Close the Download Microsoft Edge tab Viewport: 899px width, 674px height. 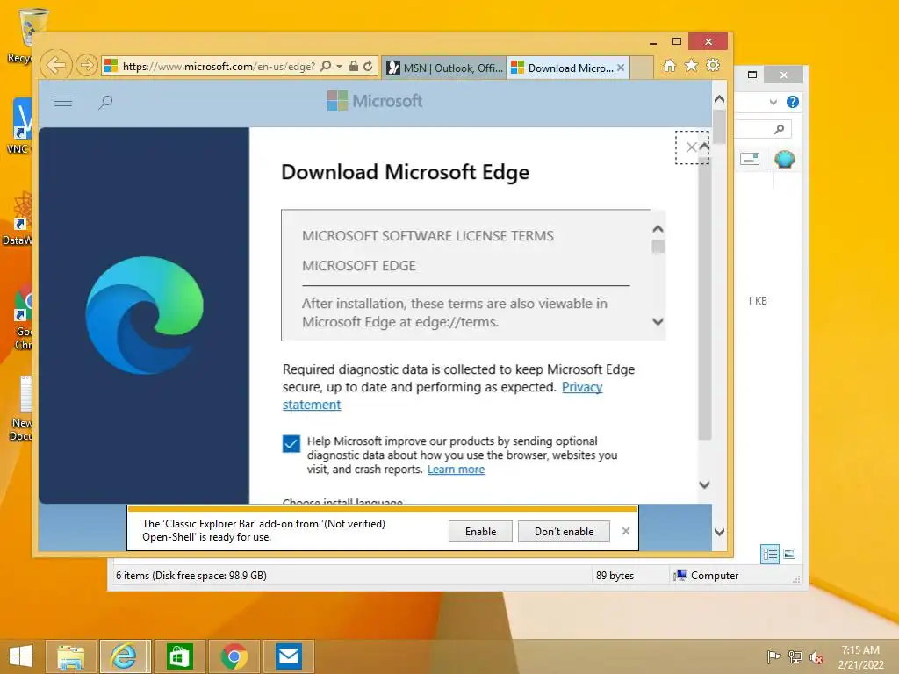(621, 68)
